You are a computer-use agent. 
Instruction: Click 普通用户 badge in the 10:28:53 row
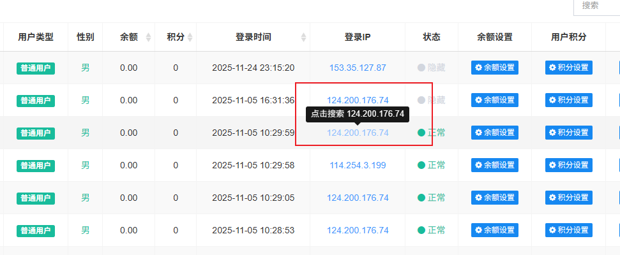(x=36, y=231)
